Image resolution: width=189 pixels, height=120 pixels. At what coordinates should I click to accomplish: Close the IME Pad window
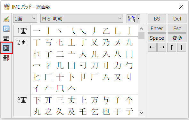point(181,7)
